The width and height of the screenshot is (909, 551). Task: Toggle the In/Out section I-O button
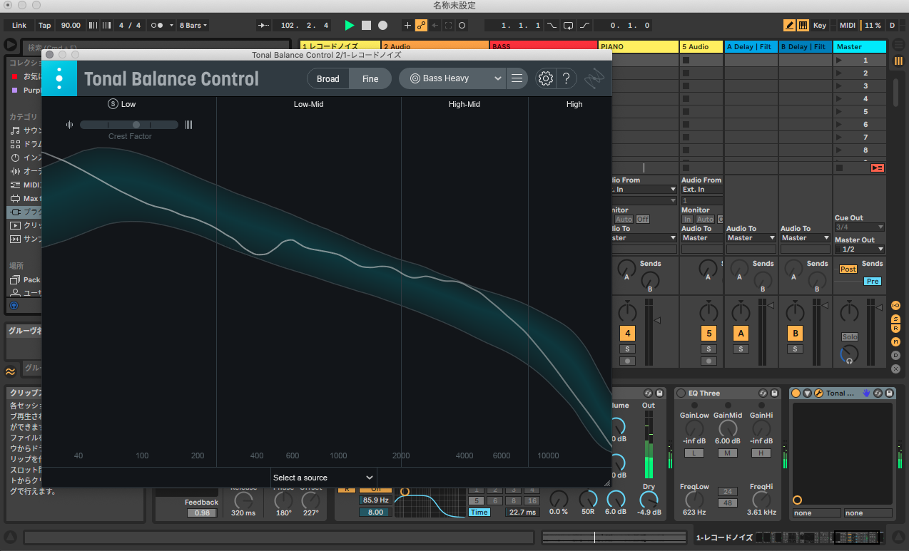[895, 305]
